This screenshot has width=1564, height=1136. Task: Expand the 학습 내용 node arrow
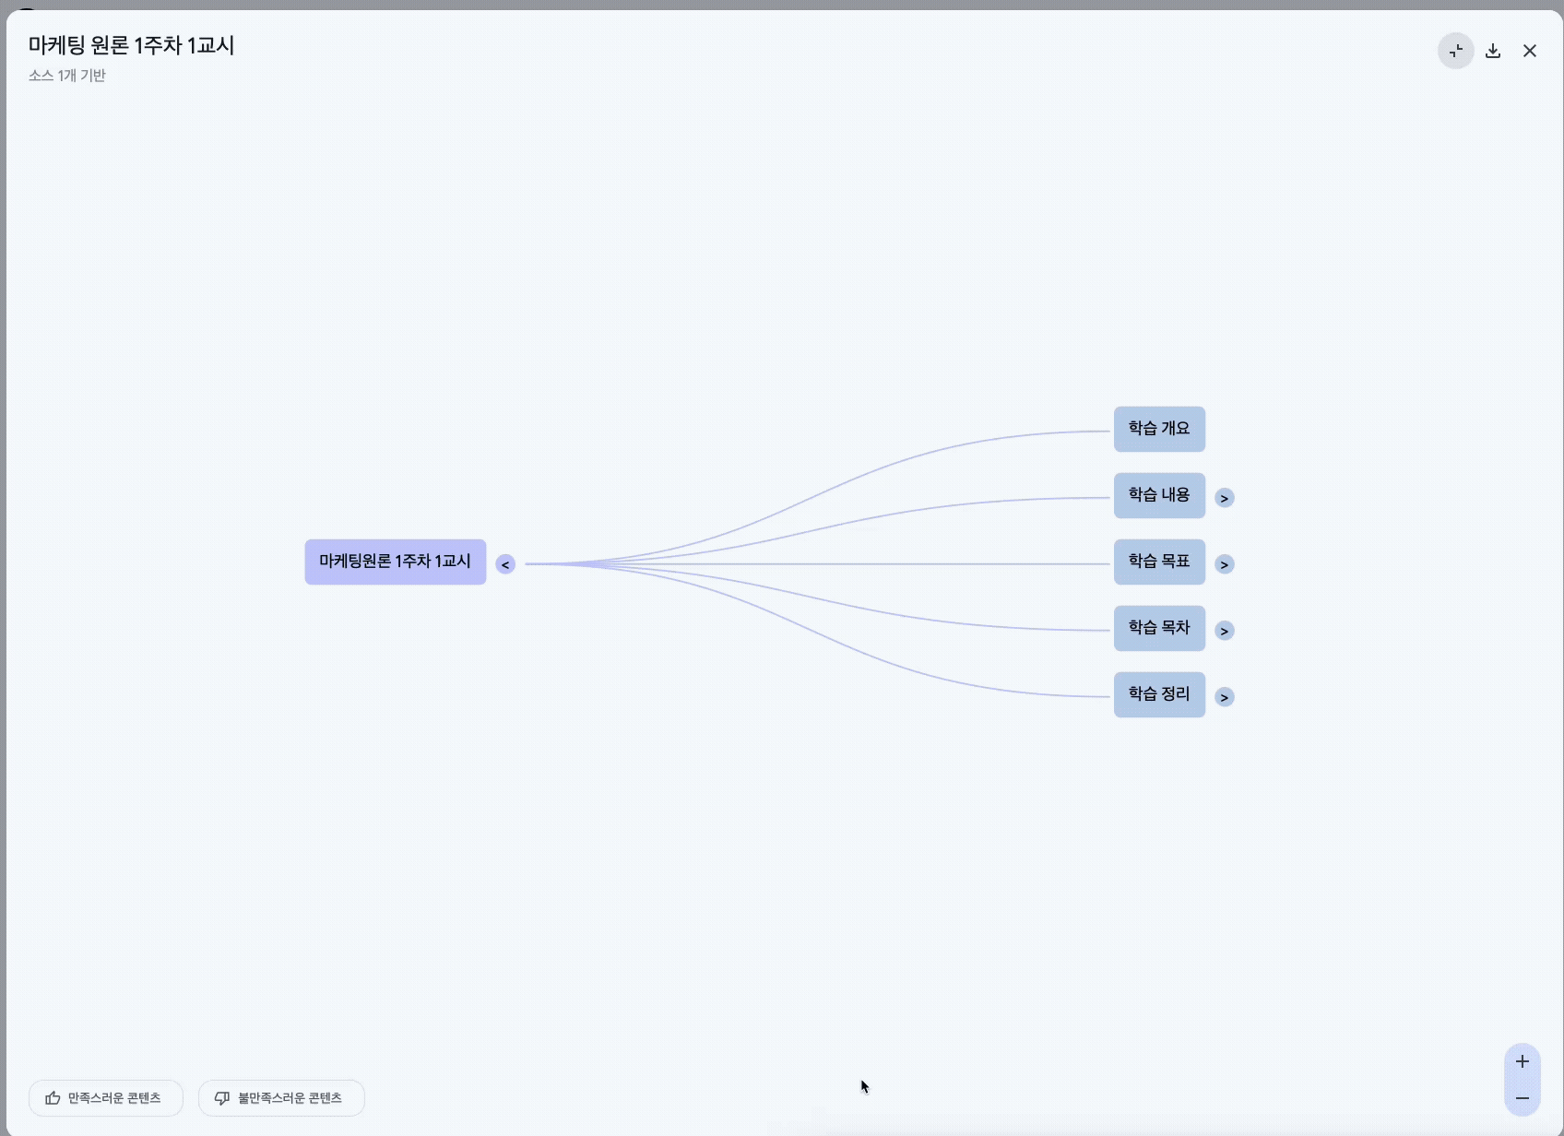(1224, 498)
